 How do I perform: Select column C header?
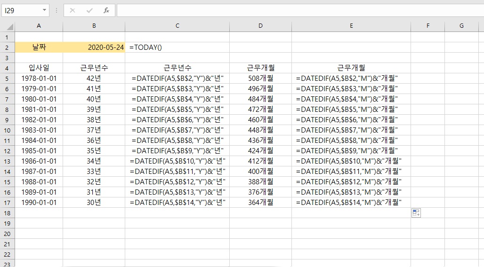coord(177,26)
